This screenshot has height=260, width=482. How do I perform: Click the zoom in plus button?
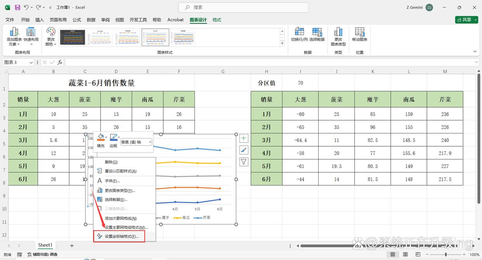tap(465, 255)
